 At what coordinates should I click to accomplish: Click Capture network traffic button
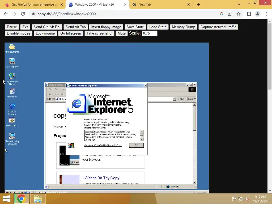(218, 27)
